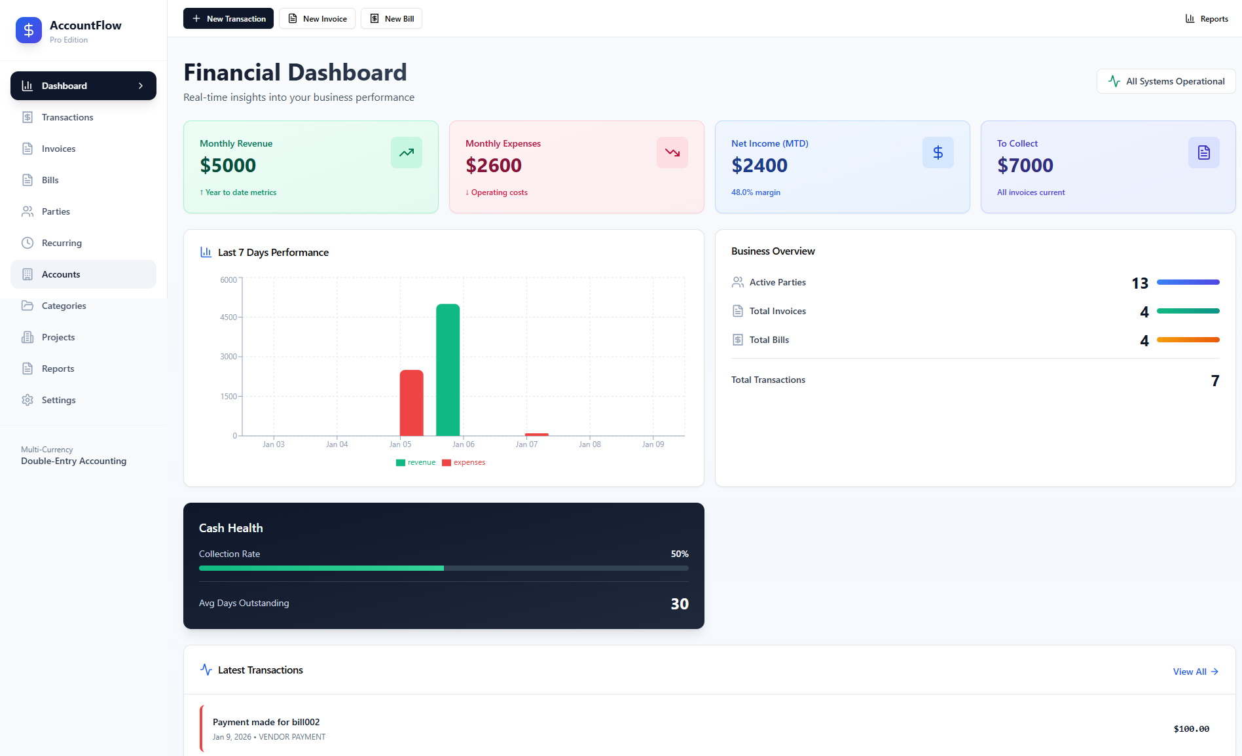
Task: Click the Categories folder icon in sidebar
Action: point(27,306)
